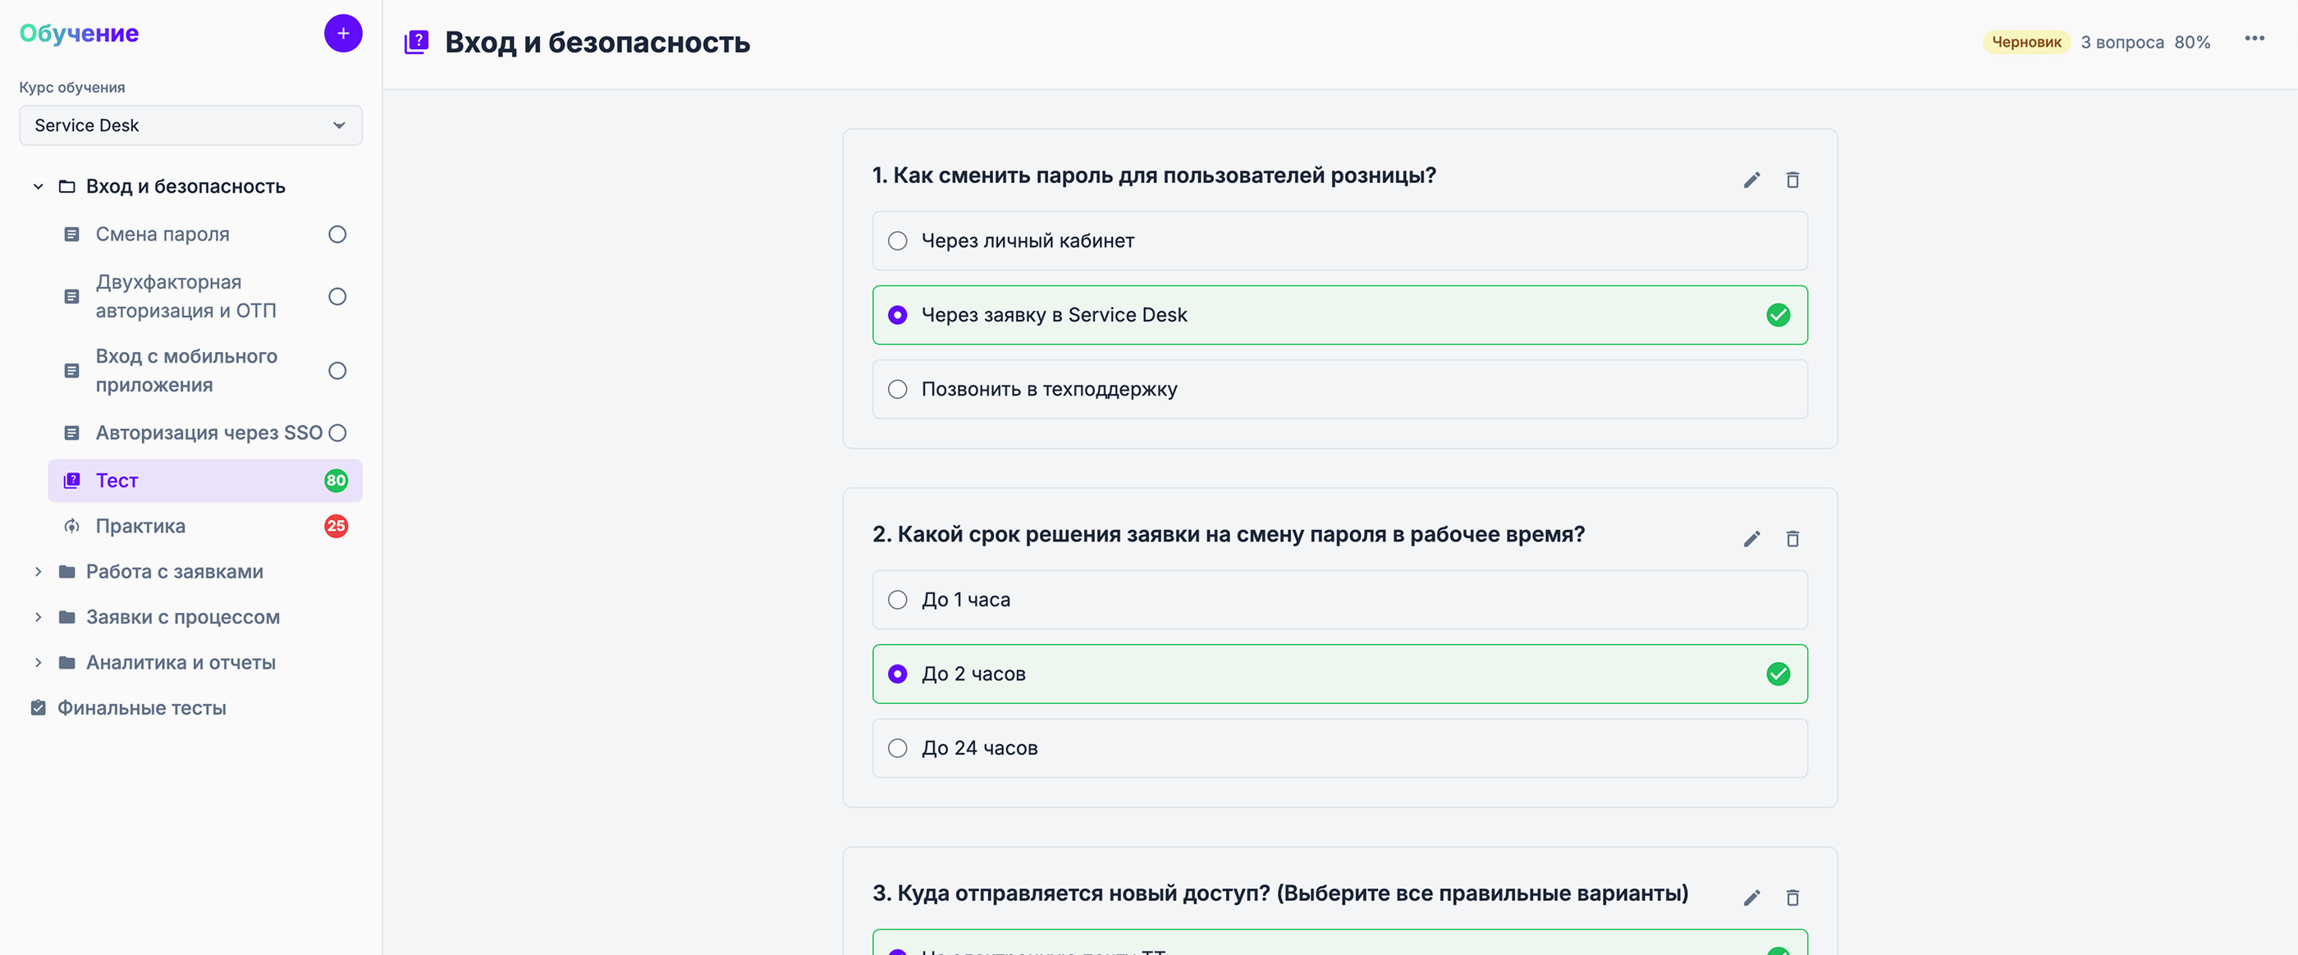Click the lesson icon next to 'Авторизация через SSO'

click(x=72, y=433)
